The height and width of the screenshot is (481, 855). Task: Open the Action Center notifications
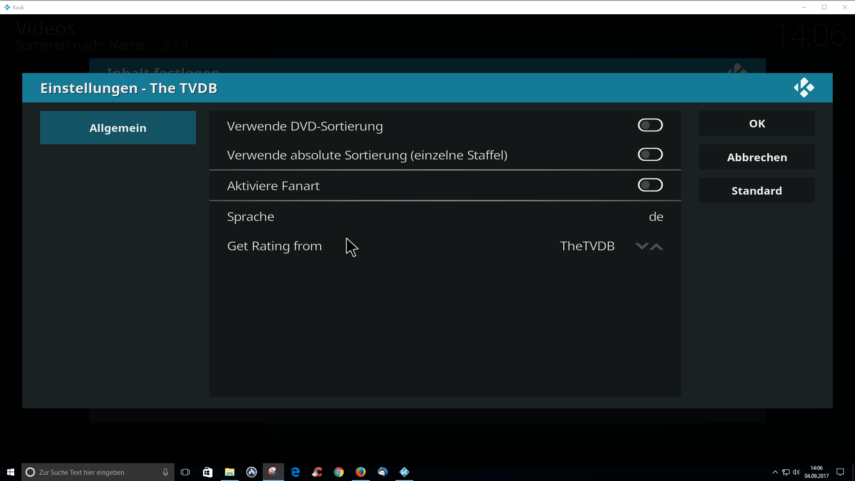click(x=840, y=472)
